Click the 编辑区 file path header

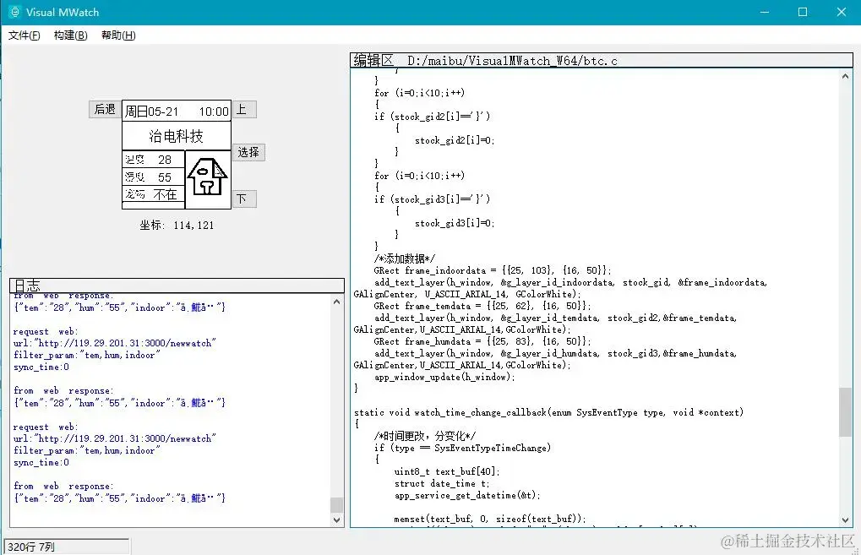click(x=602, y=60)
